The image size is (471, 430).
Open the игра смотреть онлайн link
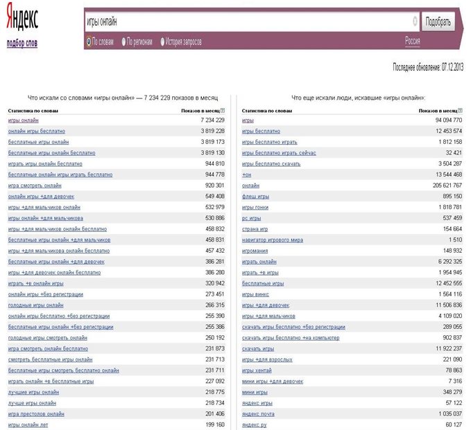[35, 186]
